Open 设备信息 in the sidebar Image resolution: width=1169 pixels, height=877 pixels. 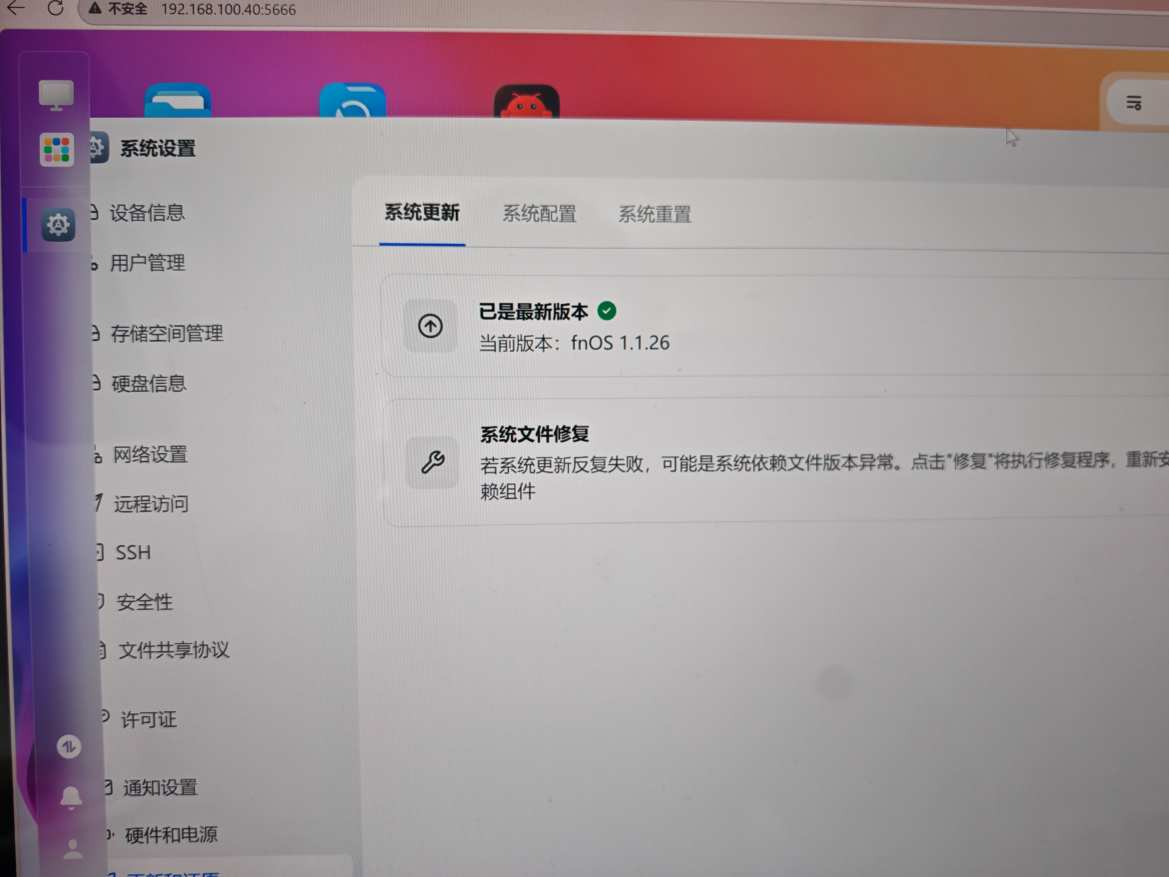147,213
